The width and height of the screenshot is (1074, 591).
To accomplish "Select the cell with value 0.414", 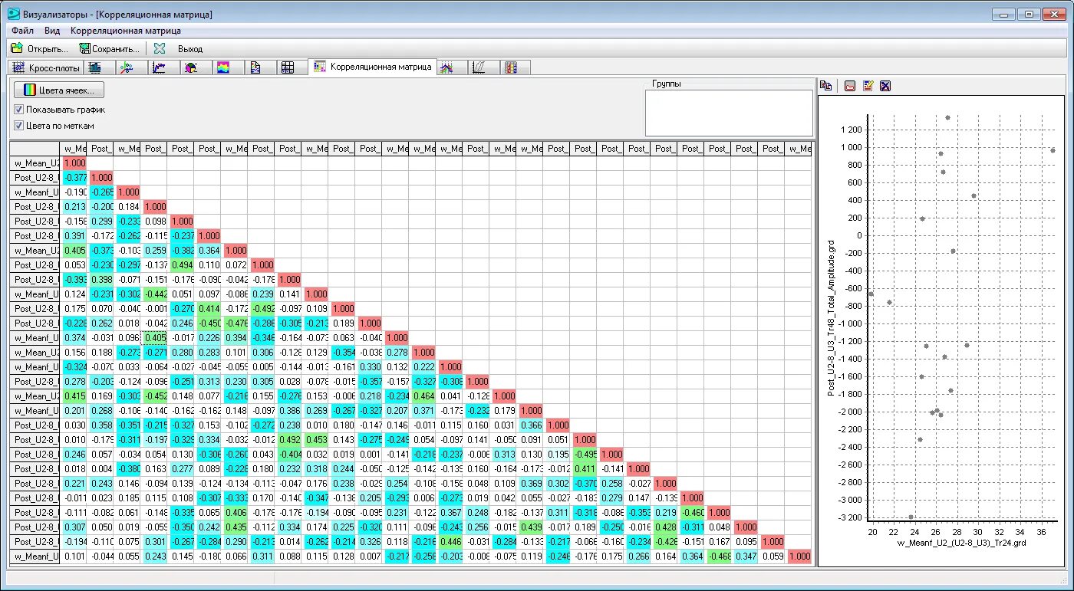I will pyautogui.click(x=207, y=308).
